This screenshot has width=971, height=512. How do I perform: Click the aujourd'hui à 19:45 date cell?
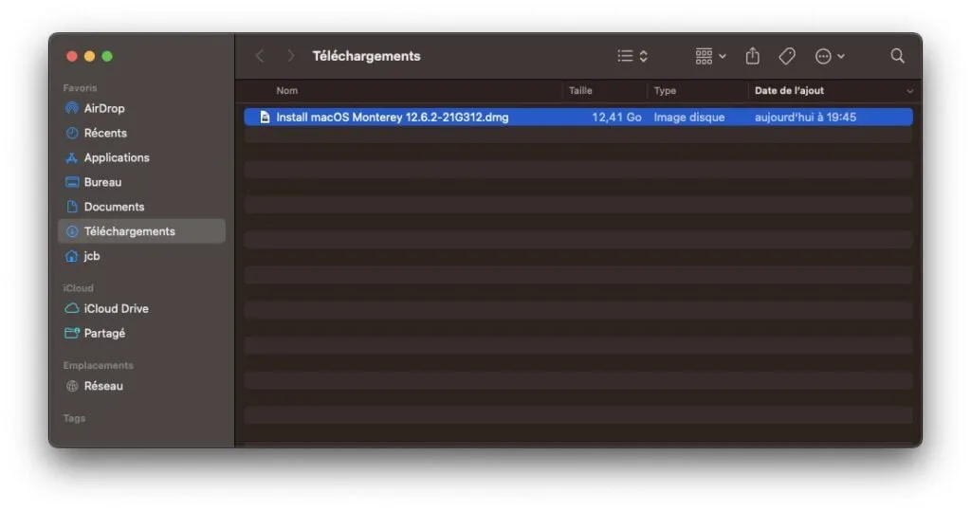click(805, 117)
